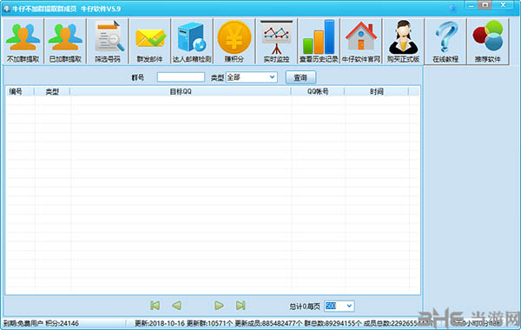This screenshot has height=330, width=521.
Task: Open the per-page count dropdown showing 500
Action: [x=349, y=306]
